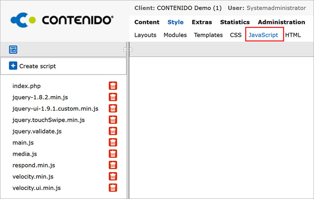This screenshot has width=314, height=199.
Task: Remove respond.min.js via trash icon
Action: (113, 165)
